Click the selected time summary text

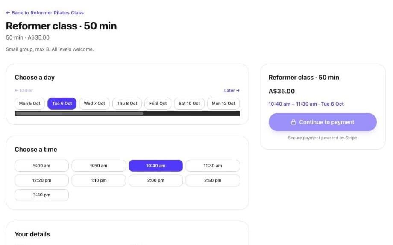(306, 104)
